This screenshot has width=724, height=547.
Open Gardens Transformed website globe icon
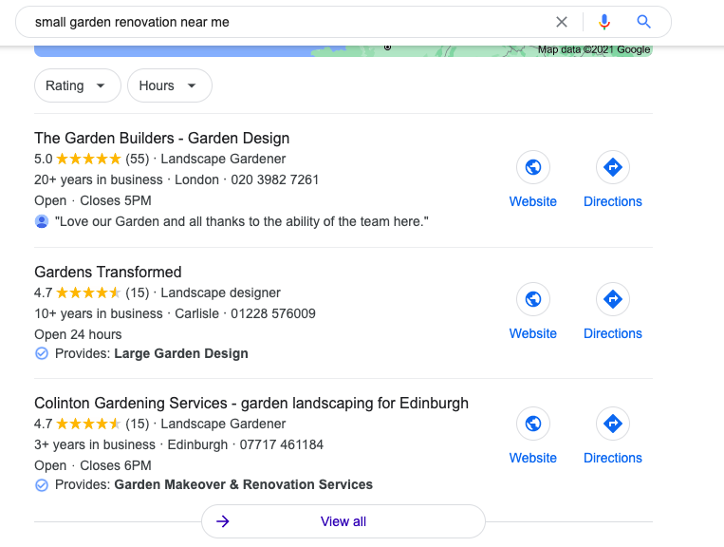tap(533, 299)
